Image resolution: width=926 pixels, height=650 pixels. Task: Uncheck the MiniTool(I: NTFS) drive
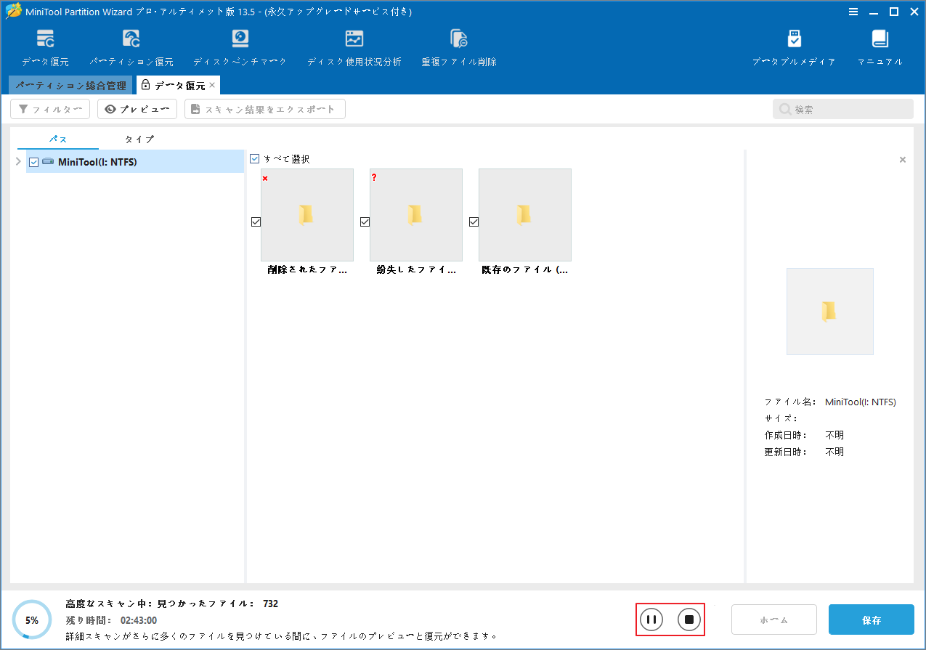click(33, 161)
